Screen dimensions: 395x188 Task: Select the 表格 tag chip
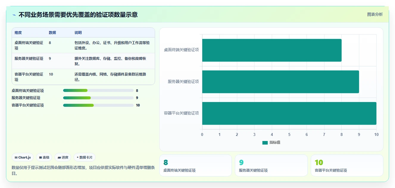click(44, 157)
